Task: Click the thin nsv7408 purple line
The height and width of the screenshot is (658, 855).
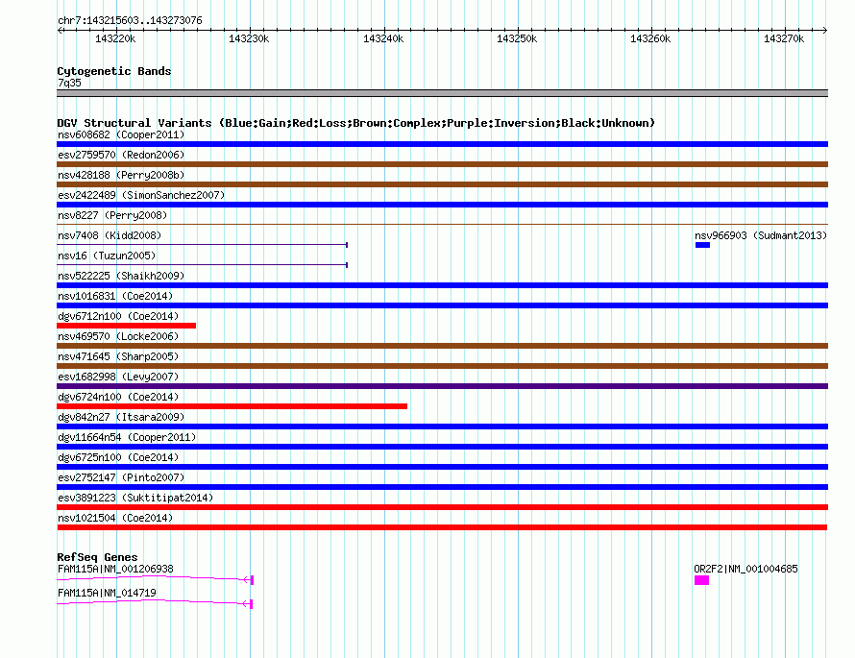Action: pyautogui.click(x=203, y=245)
